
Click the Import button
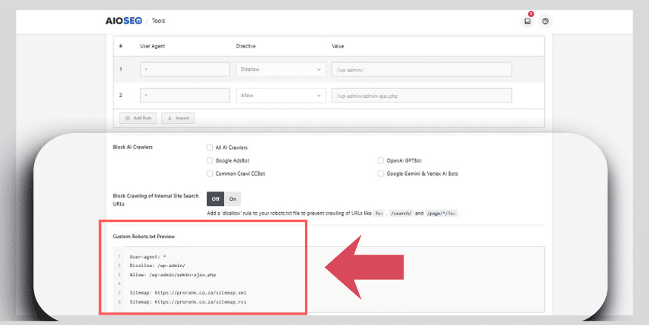(177, 118)
